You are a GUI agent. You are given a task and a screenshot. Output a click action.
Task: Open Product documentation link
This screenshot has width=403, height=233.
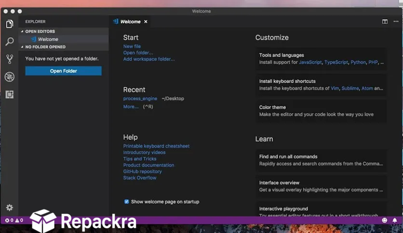tap(148, 165)
